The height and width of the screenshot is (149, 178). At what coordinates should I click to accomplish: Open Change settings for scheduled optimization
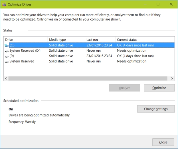(x=156, y=109)
